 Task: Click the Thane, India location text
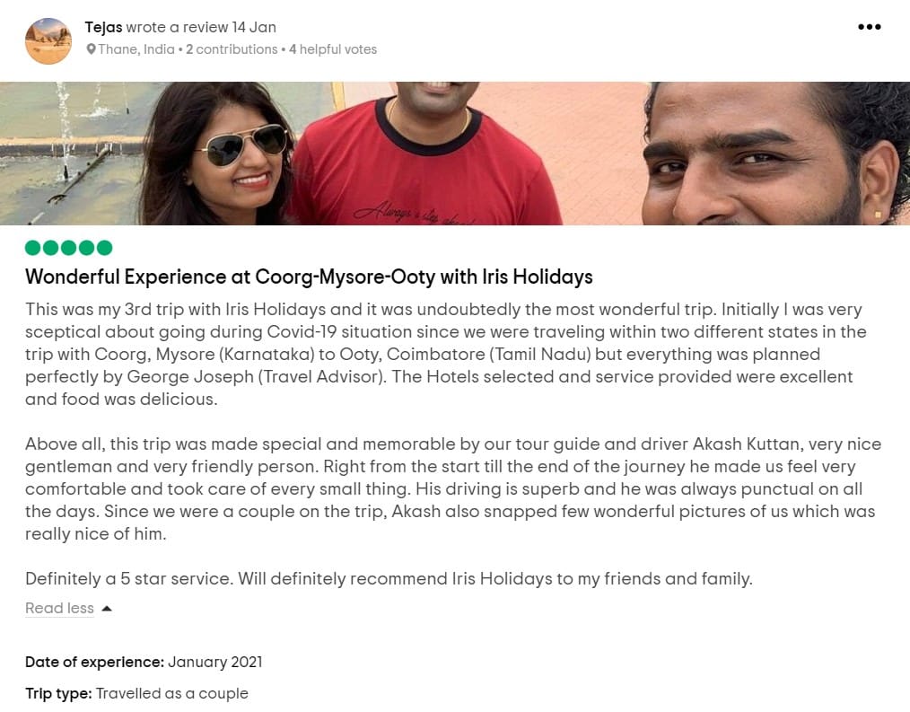tap(136, 49)
